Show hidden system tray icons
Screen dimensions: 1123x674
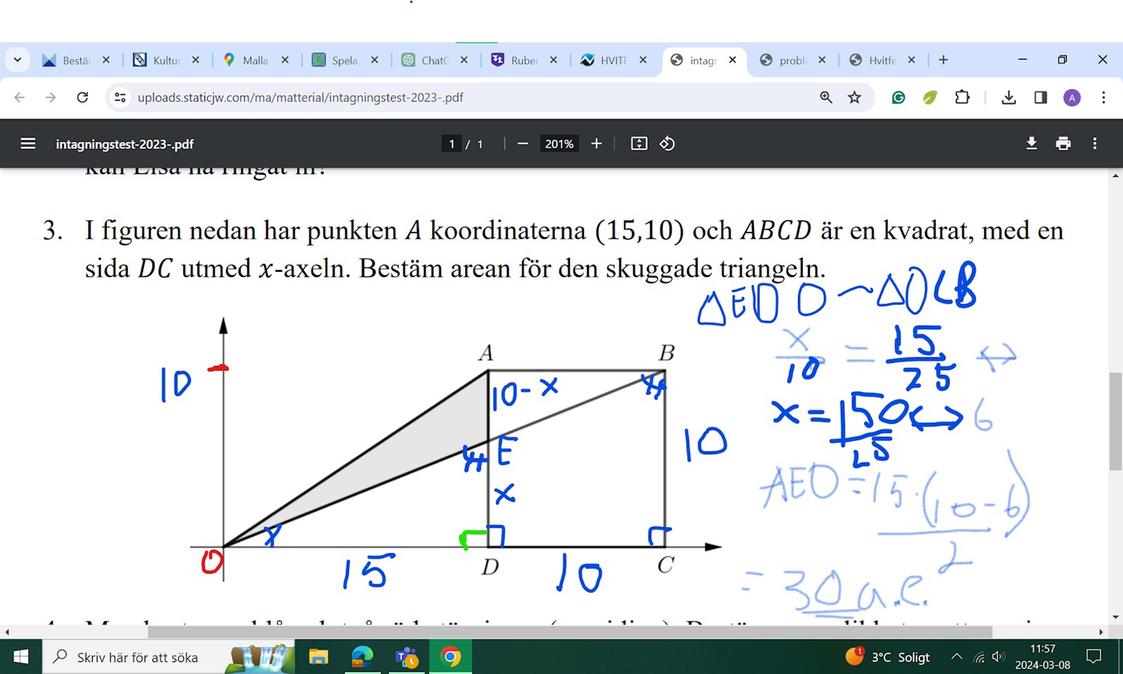(x=957, y=657)
